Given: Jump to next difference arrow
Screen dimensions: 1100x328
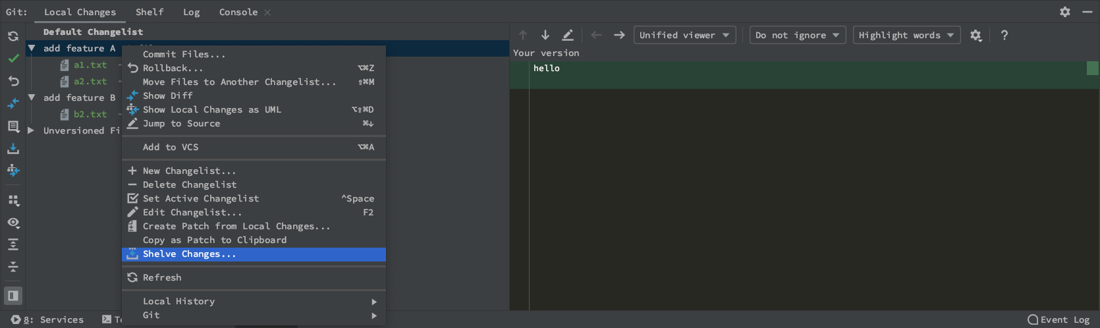Looking at the screenshot, I should pyautogui.click(x=545, y=35).
